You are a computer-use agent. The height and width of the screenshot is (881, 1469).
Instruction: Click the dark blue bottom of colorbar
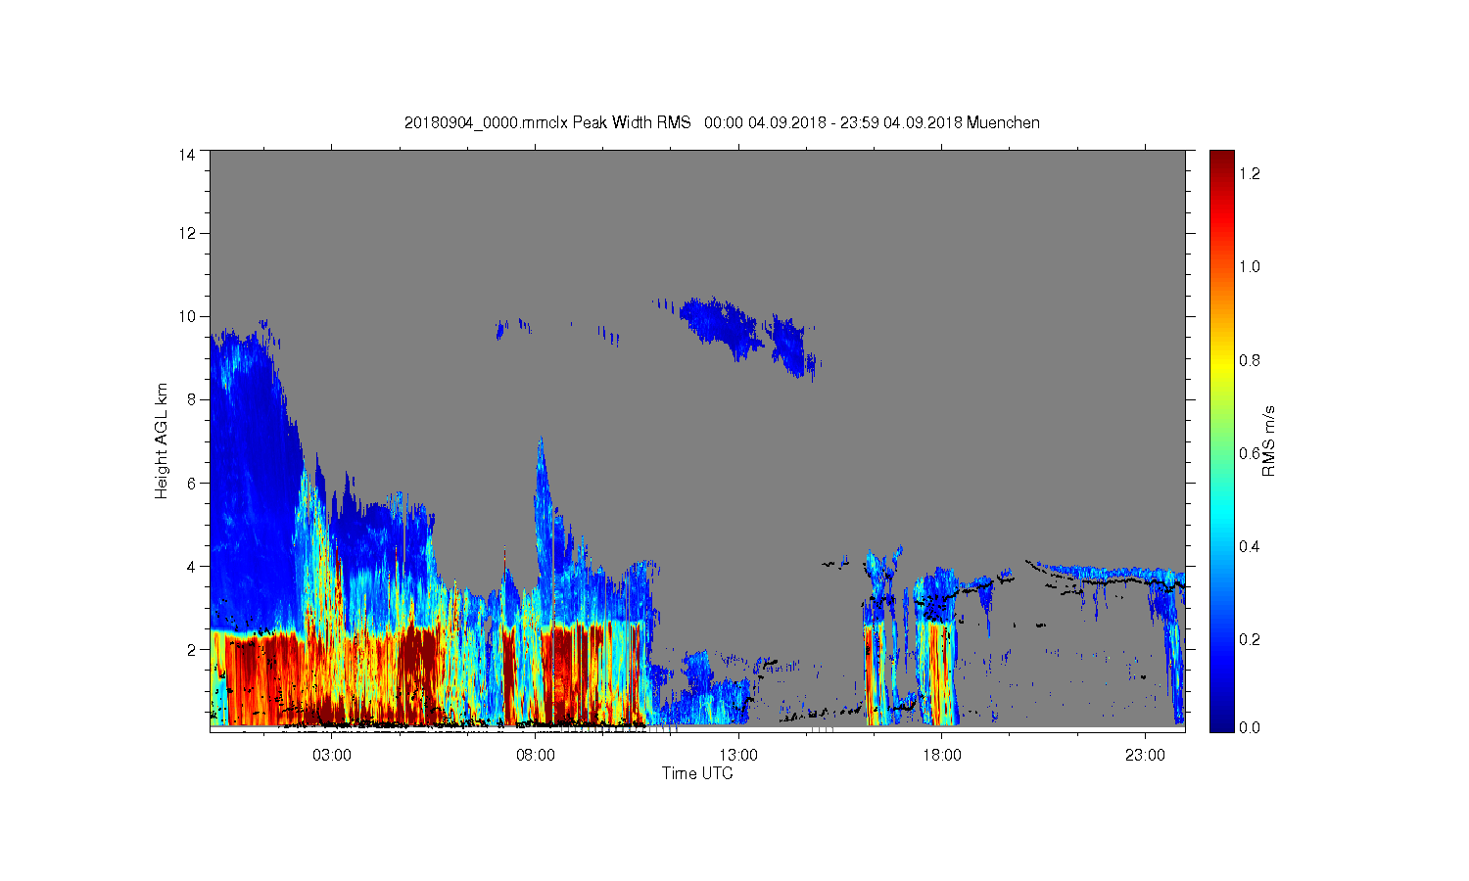1221,722
